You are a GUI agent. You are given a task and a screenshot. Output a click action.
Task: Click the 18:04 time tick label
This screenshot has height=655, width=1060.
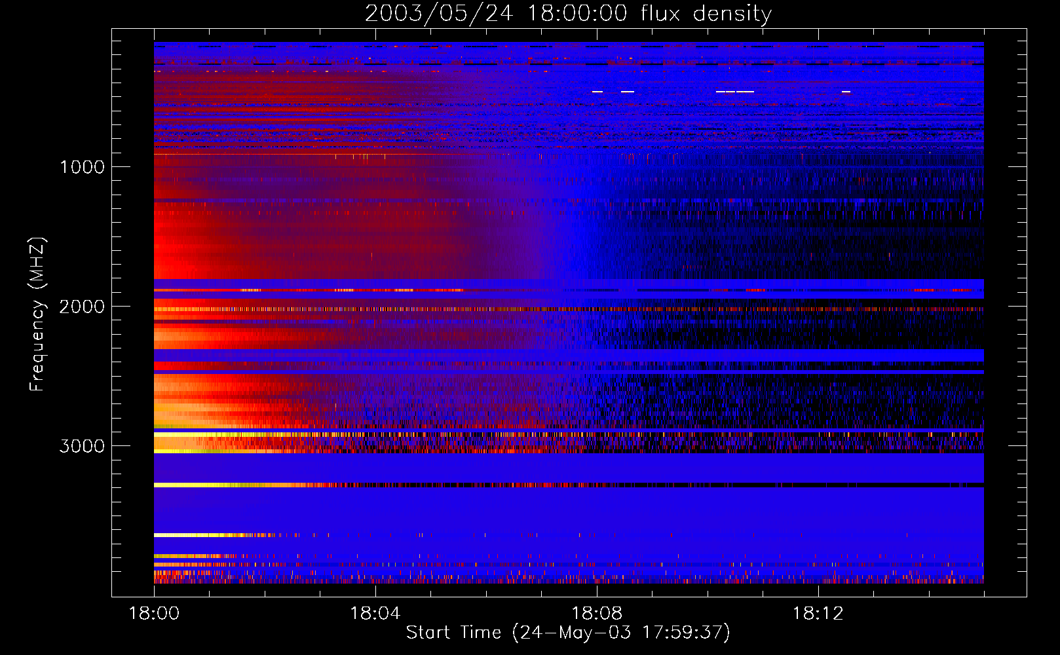pos(375,613)
